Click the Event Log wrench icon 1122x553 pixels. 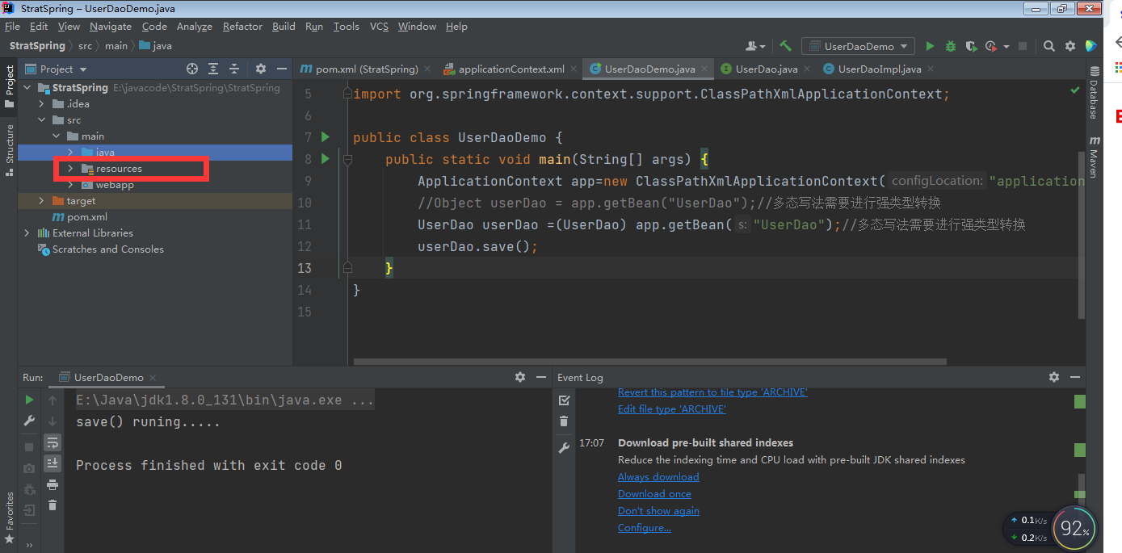(x=564, y=448)
